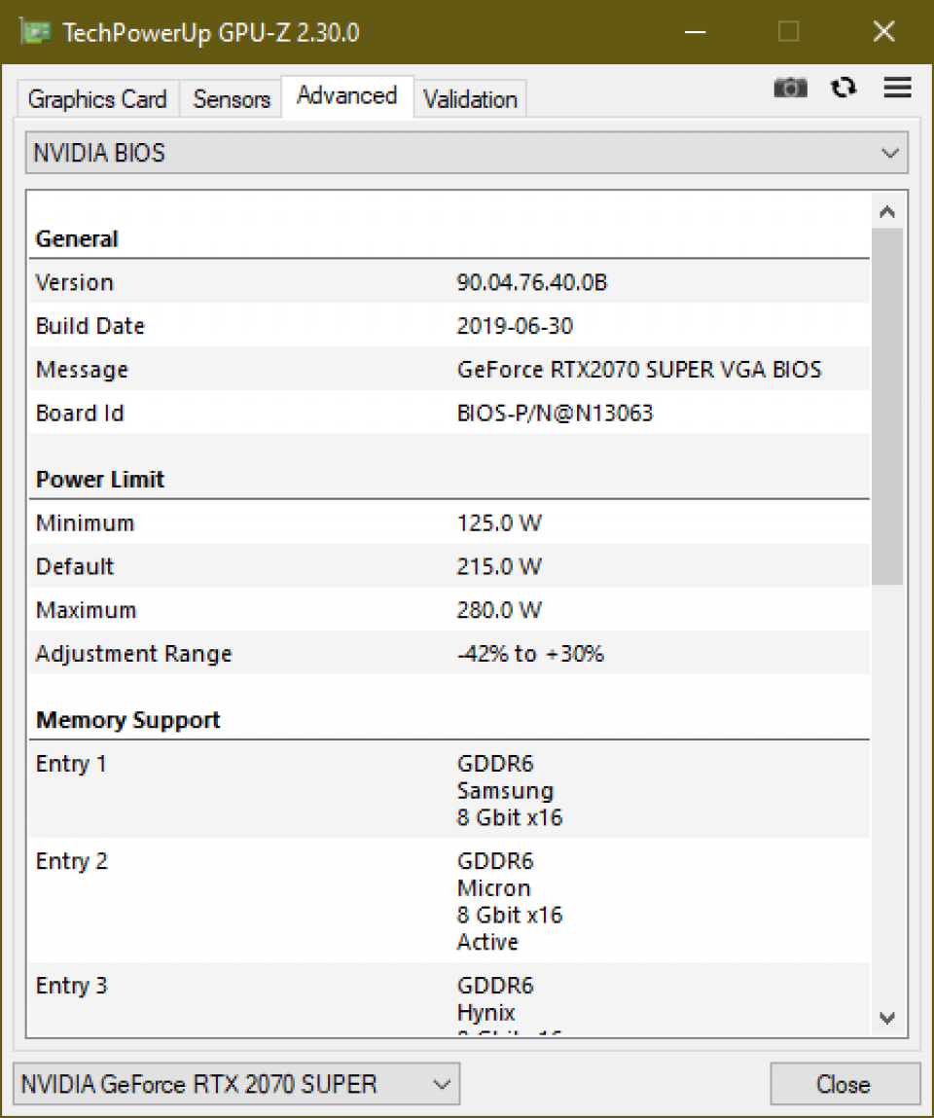Click the Adjustment Range label
This screenshot has width=934, height=1118.
click(134, 654)
